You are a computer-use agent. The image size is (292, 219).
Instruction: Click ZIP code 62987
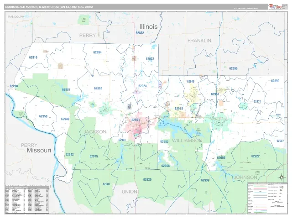[280, 141]
